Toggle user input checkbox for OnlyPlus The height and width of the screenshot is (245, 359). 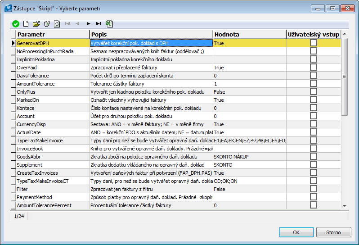tap(314, 91)
